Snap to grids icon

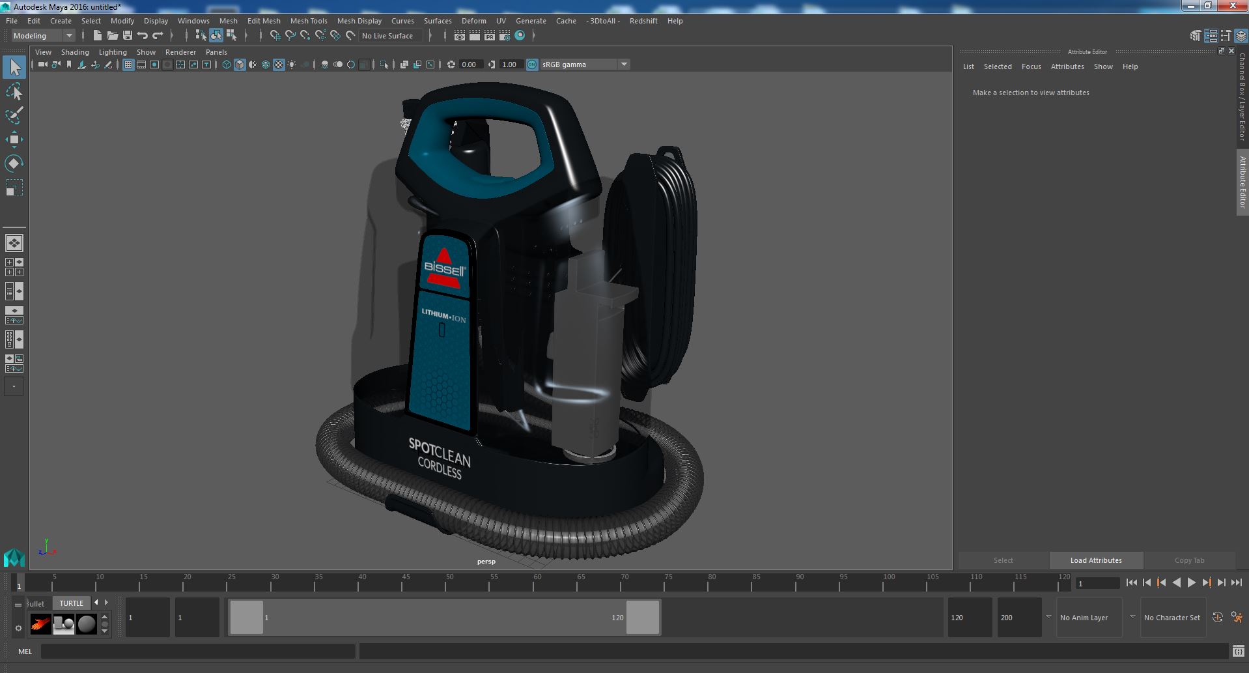tap(275, 36)
